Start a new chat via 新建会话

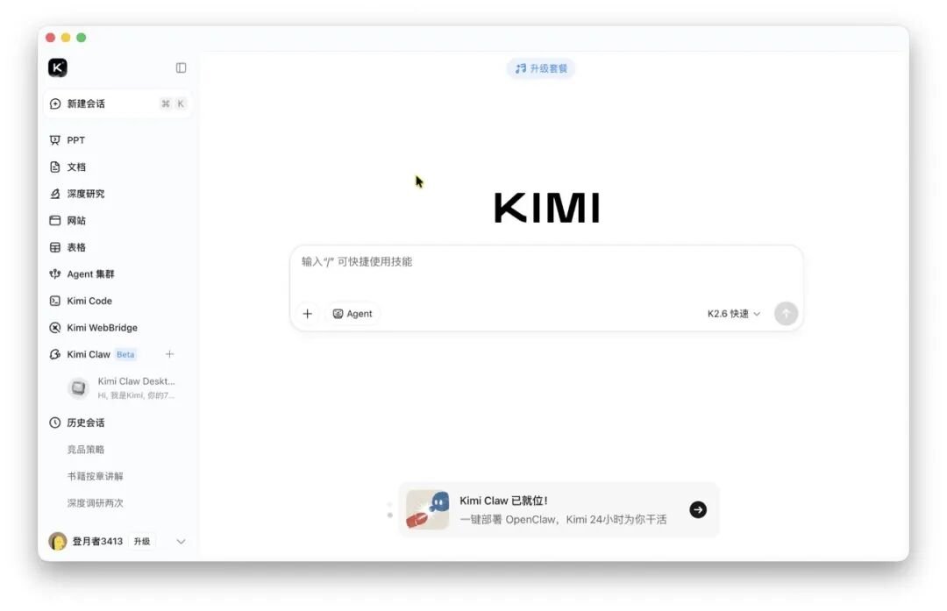tap(118, 103)
